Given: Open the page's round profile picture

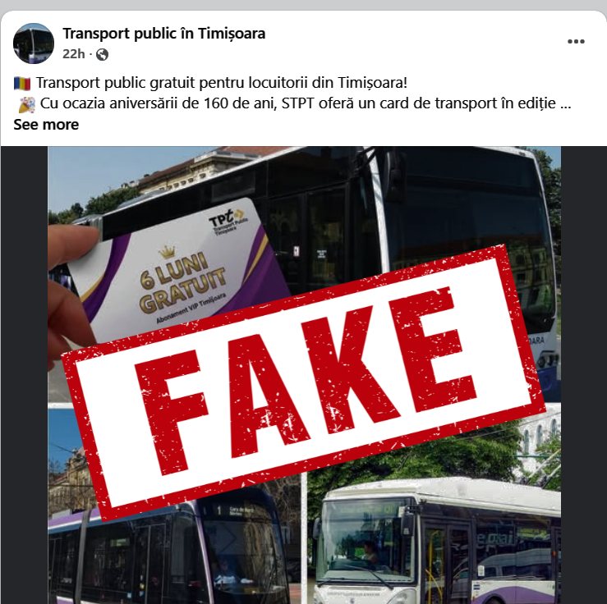Looking at the screenshot, I should [x=34, y=43].
